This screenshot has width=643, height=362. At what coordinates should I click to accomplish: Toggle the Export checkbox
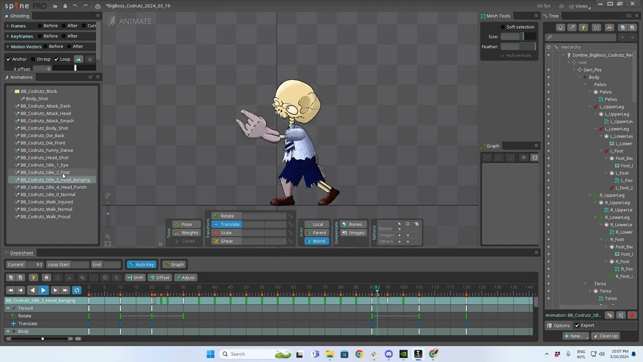click(x=577, y=325)
